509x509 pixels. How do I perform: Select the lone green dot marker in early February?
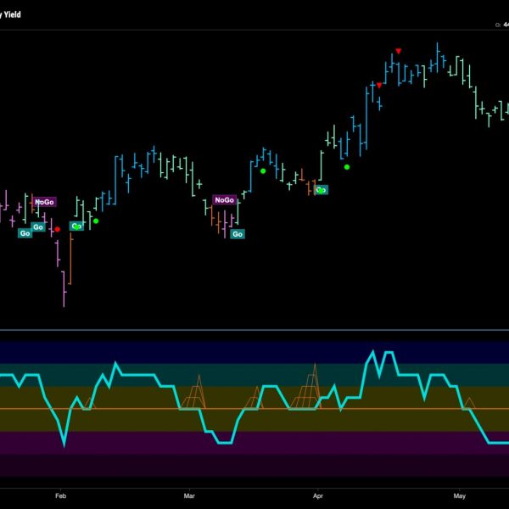pos(96,221)
